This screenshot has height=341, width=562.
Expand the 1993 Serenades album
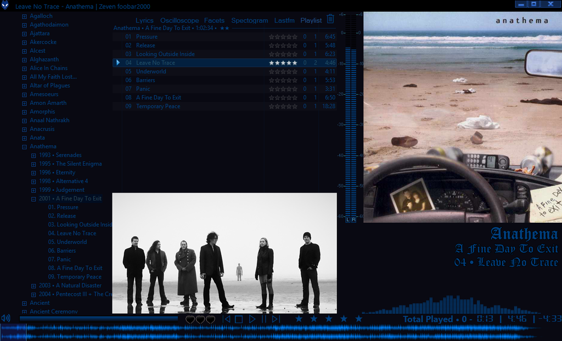(x=33, y=156)
